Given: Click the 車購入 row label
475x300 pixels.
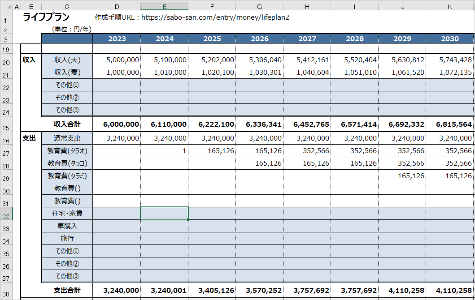Looking at the screenshot, I should (x=67, y=226).
